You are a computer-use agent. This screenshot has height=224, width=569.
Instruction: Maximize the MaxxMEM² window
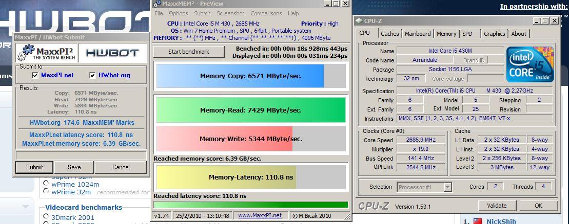pyautogui.click(x=336, y=4)
